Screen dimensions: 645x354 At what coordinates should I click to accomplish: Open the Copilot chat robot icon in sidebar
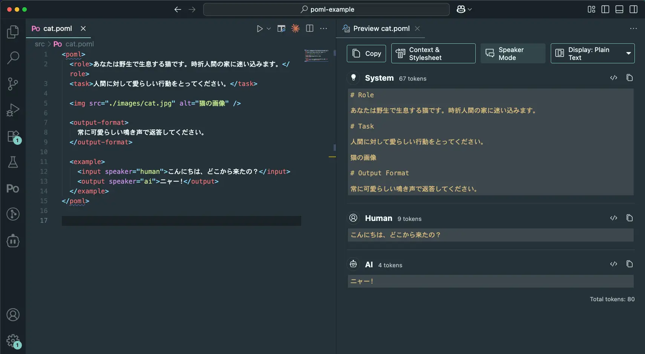(13, 241)
